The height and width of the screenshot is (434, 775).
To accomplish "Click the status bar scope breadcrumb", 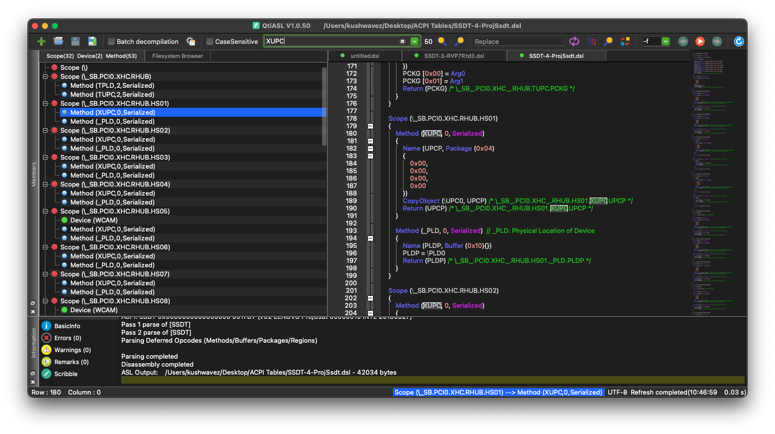I will tap(498, 392).
